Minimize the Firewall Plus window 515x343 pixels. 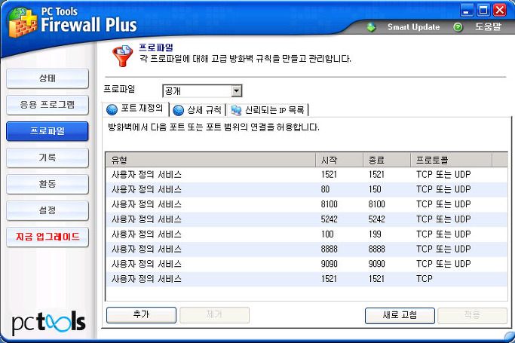[x=467, y=11]
